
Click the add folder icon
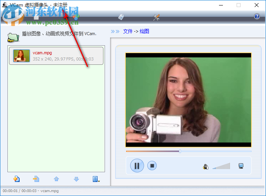click(x=36, y=179)
